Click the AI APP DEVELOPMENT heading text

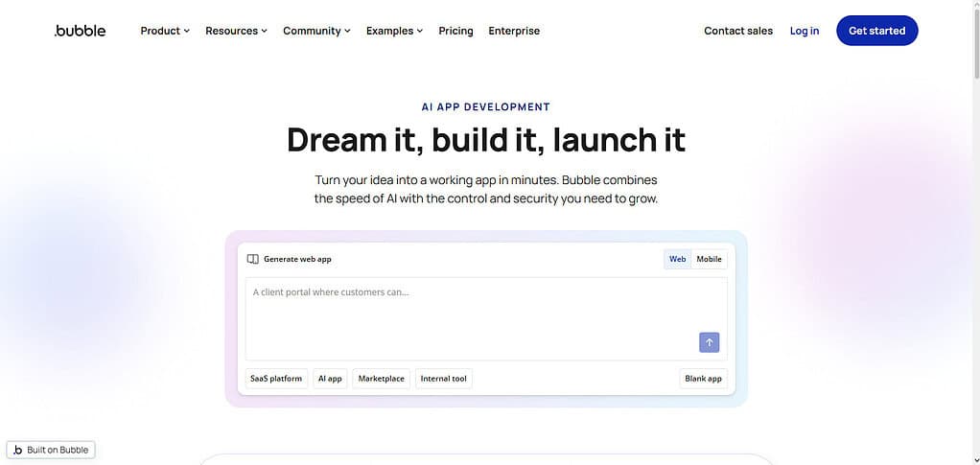[x=485, y=106]
